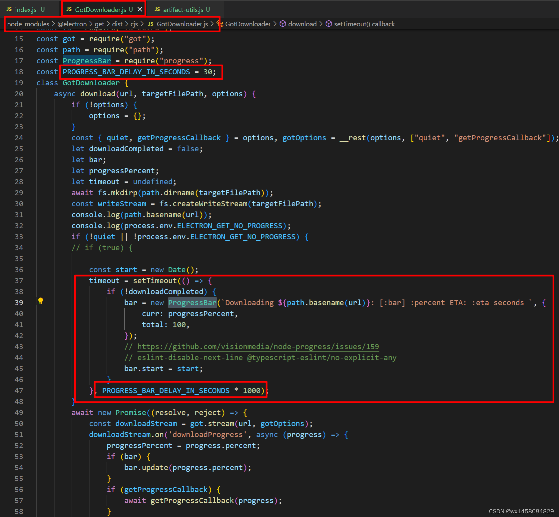The image size is (559, 517).
Task: Click GotDownloader.js file breadcrumb
Action: tap(182, 24)
